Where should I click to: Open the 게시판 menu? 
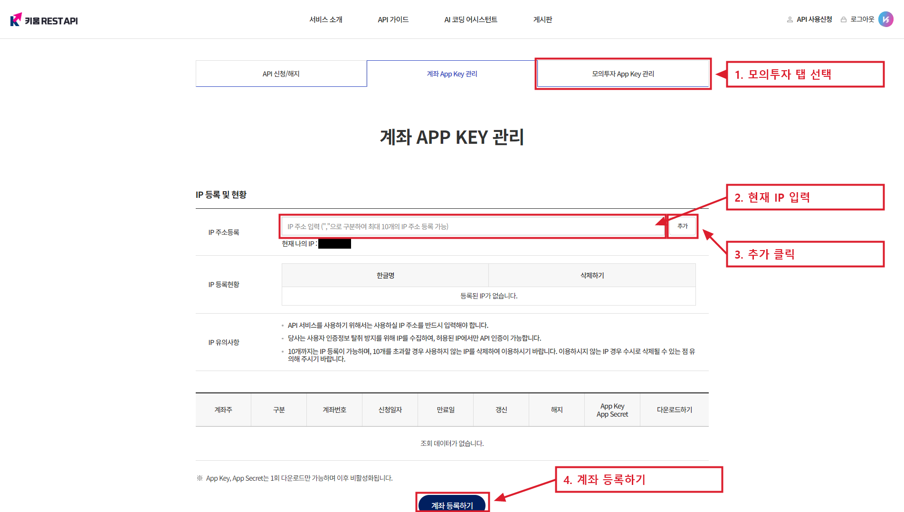(x=542, y=19)
